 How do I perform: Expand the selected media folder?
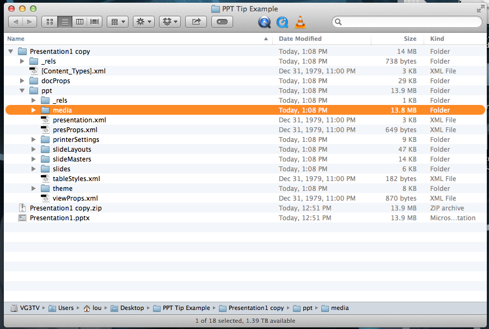(34, 110)
